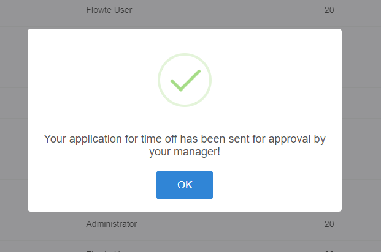Click "approval by" ending the first message line
Viewport: 381px width, 252px height.
297,139
